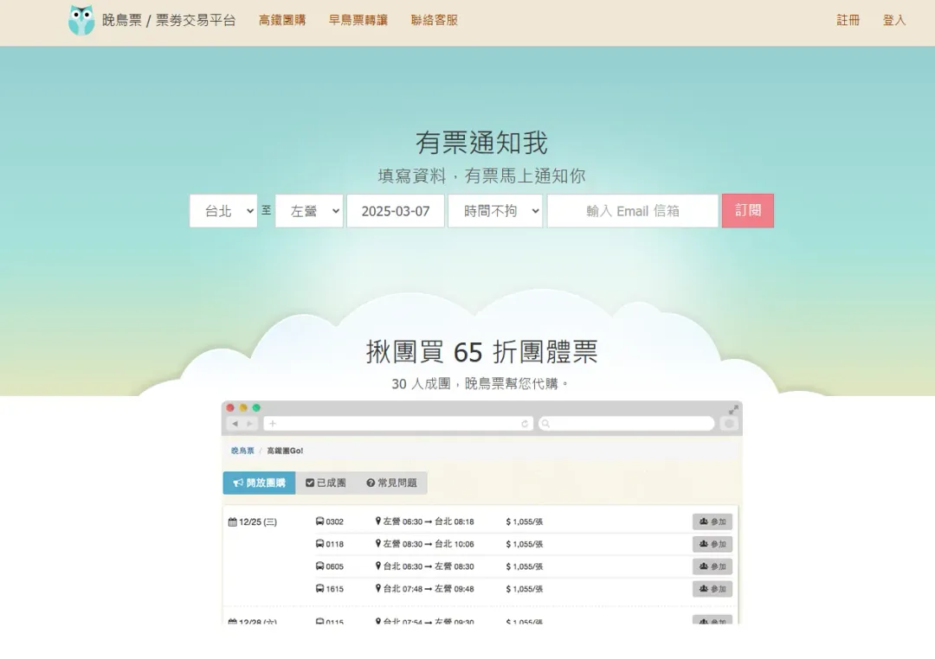Screen dimensions: 935x659
Task: Open the 常見問題 tab in preview
Action: 391,483
